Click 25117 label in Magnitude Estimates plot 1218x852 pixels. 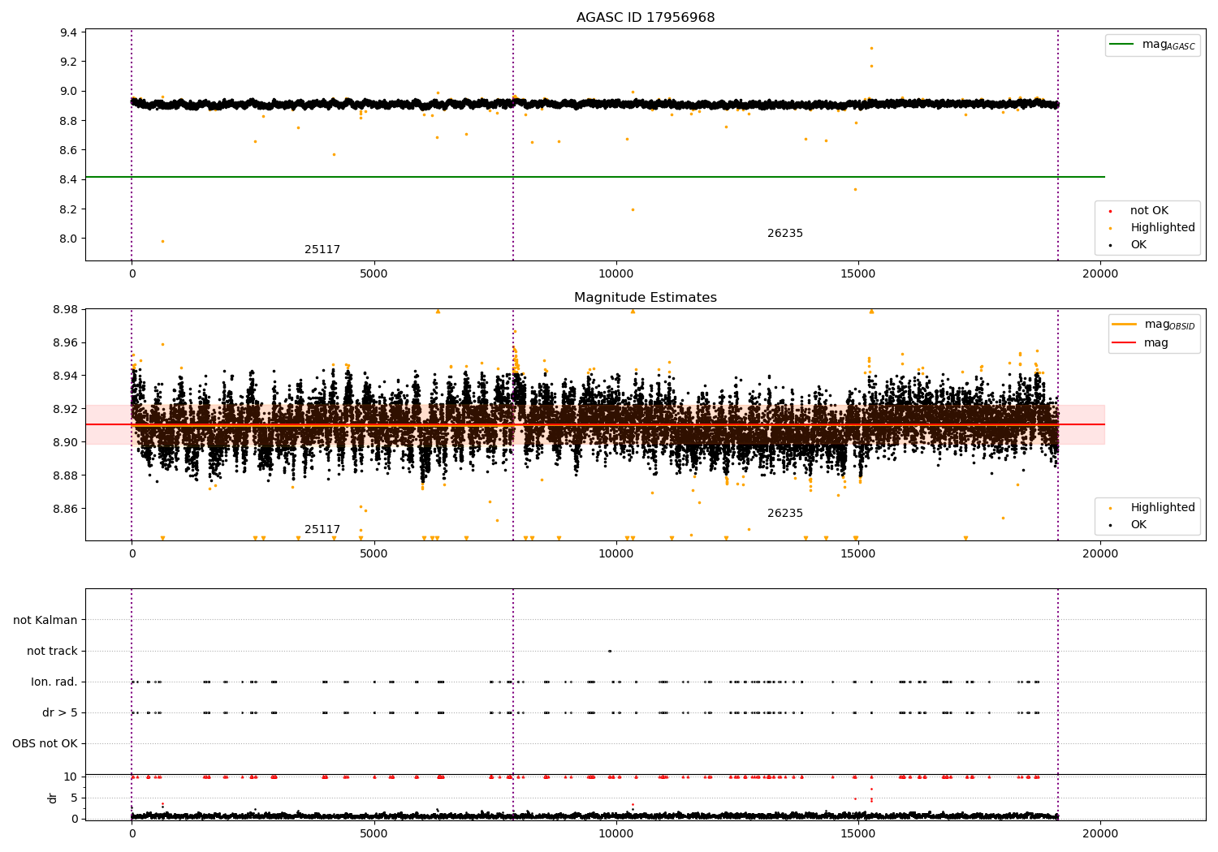point(322,530)
